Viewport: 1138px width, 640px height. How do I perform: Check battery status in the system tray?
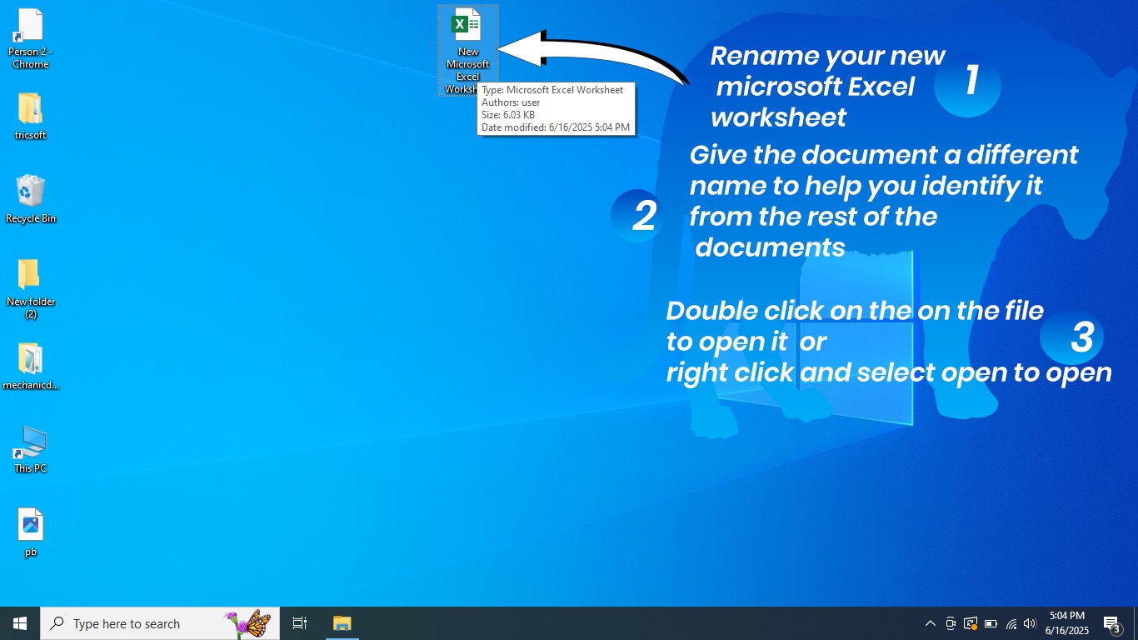point(991,623)
